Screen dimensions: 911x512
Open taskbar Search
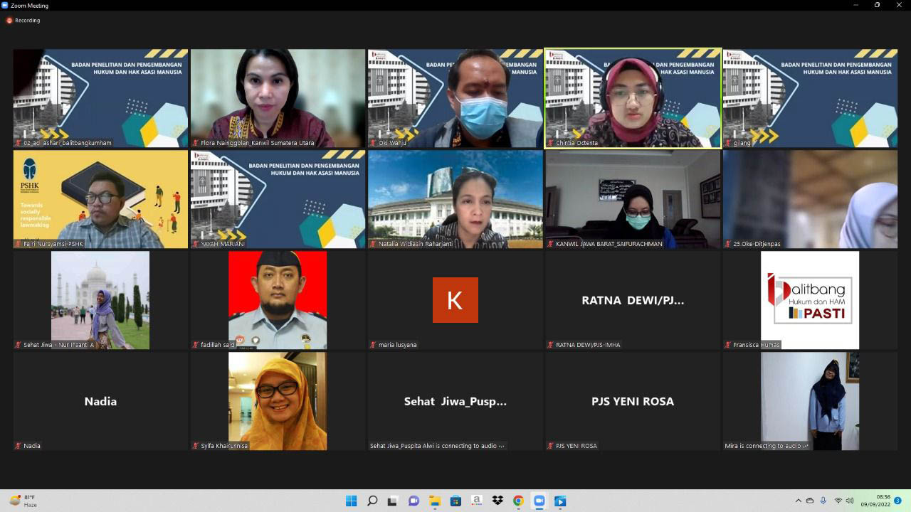pyautogui.click(x=372, y=501)
